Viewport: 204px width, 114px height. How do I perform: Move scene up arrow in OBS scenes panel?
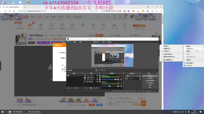tap(74, 88)
